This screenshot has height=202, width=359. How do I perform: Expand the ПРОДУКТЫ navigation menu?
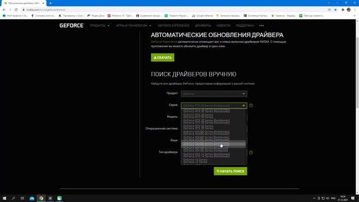coord(100,26)
